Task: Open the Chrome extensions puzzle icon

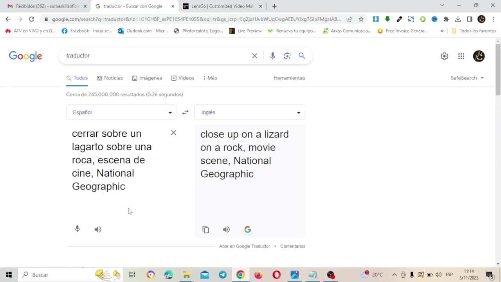Action: (x=446, y=19)
